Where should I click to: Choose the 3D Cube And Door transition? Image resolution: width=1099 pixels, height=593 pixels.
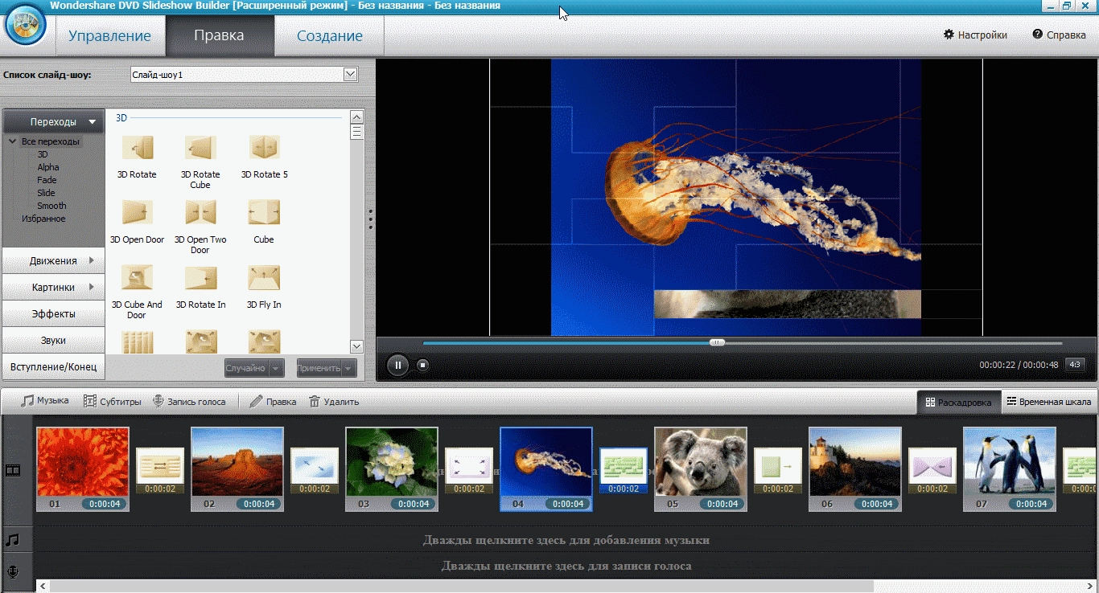click(137, 278)
